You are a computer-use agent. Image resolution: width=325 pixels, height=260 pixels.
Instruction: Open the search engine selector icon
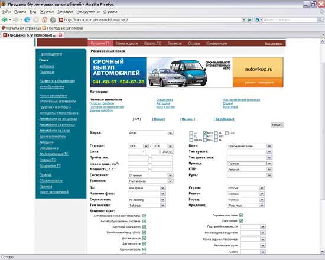(258, 20)
